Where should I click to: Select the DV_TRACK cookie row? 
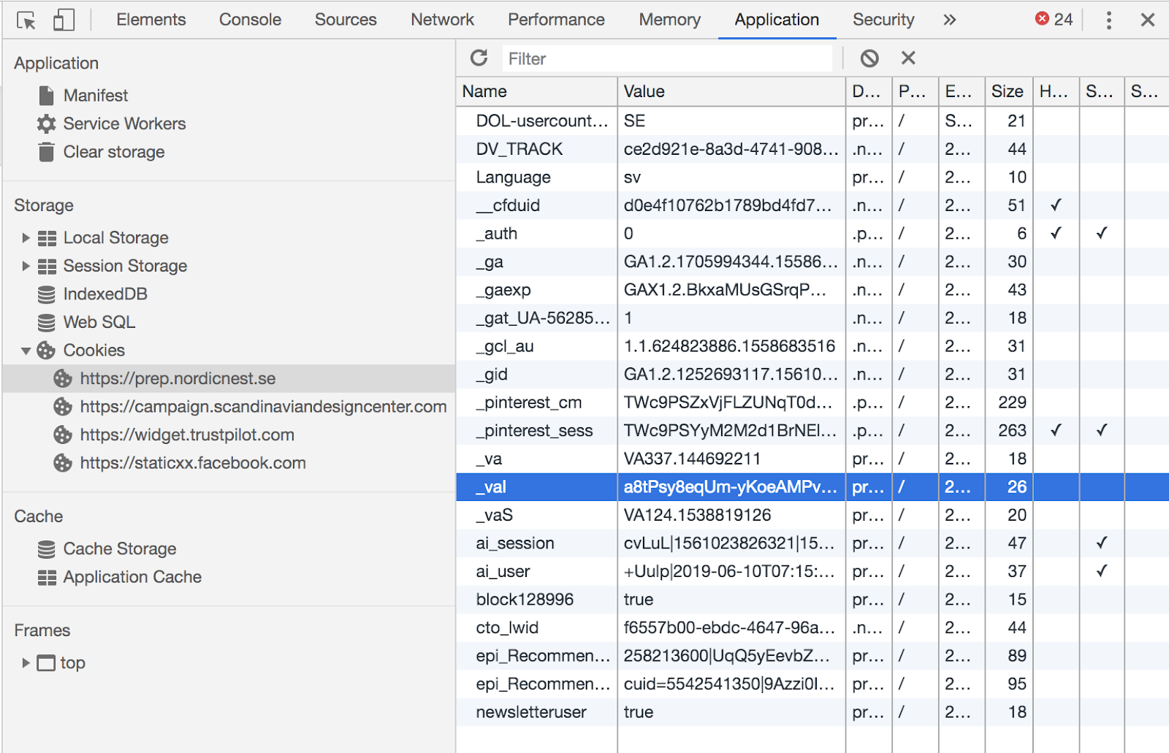click(x=812, y=149)
